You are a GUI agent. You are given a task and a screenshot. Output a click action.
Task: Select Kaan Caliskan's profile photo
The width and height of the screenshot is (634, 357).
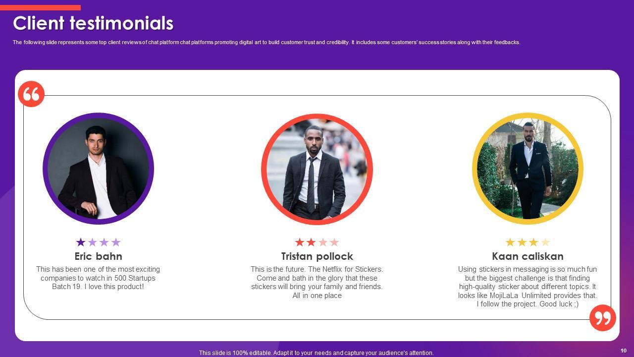pos(528,169)
